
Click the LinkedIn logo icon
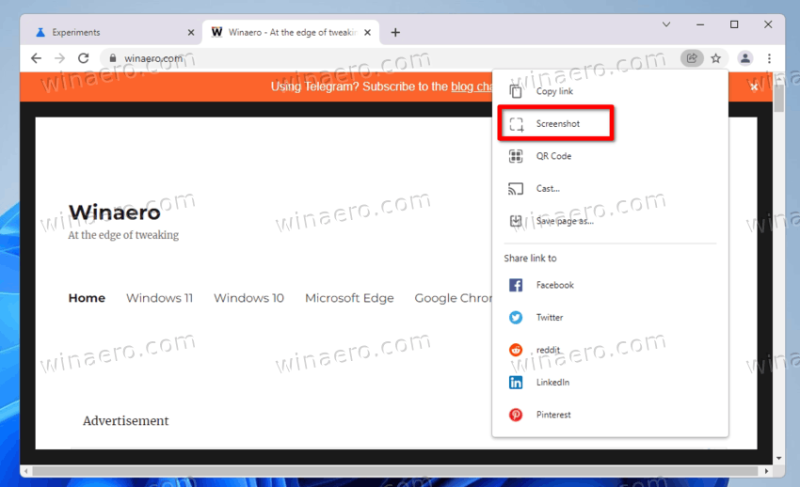[516, 383]
